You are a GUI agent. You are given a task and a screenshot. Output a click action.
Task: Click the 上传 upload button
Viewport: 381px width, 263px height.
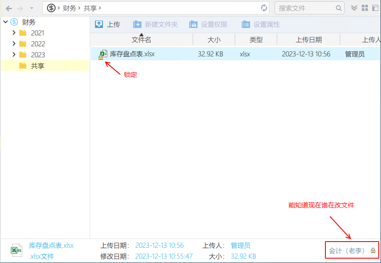coord(107,24)
